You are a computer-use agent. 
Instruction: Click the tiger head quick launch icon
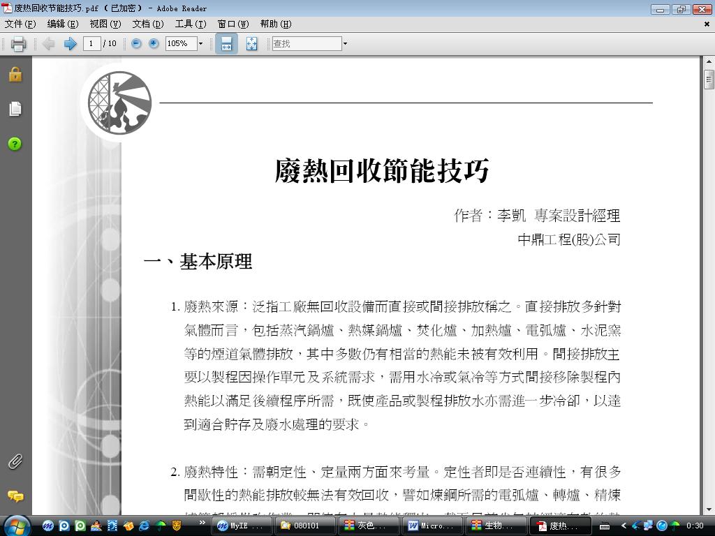[x=177, y=526]
